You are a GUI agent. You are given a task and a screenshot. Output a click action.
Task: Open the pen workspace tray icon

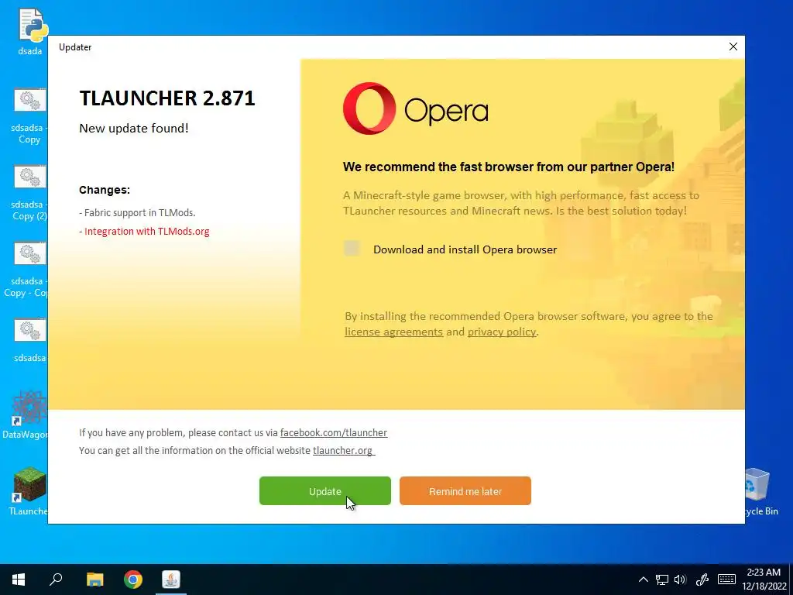tap(702, 580)
